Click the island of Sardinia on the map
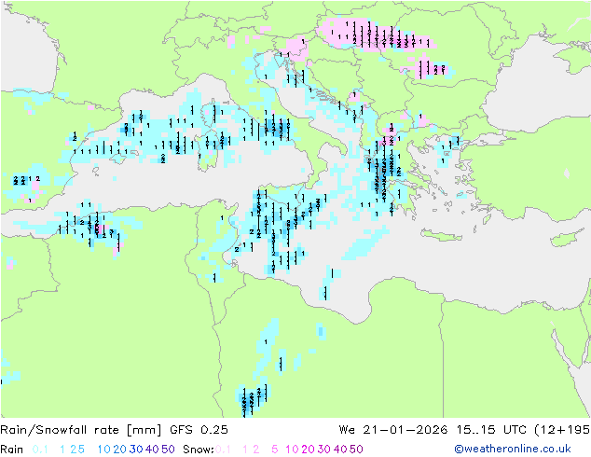The width and height of the screenshot is (591, 457). coord(207,151)
